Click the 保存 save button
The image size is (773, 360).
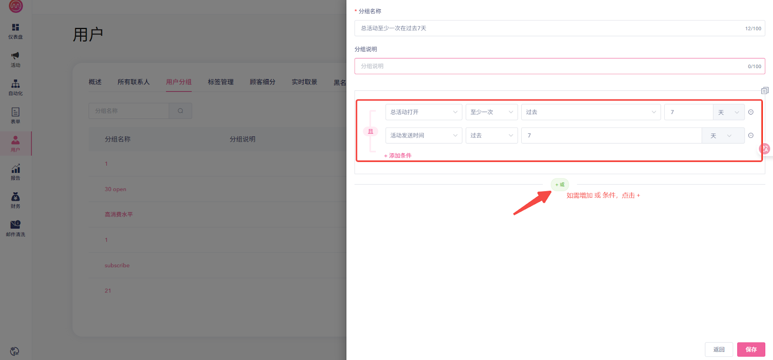click(751, 349)
